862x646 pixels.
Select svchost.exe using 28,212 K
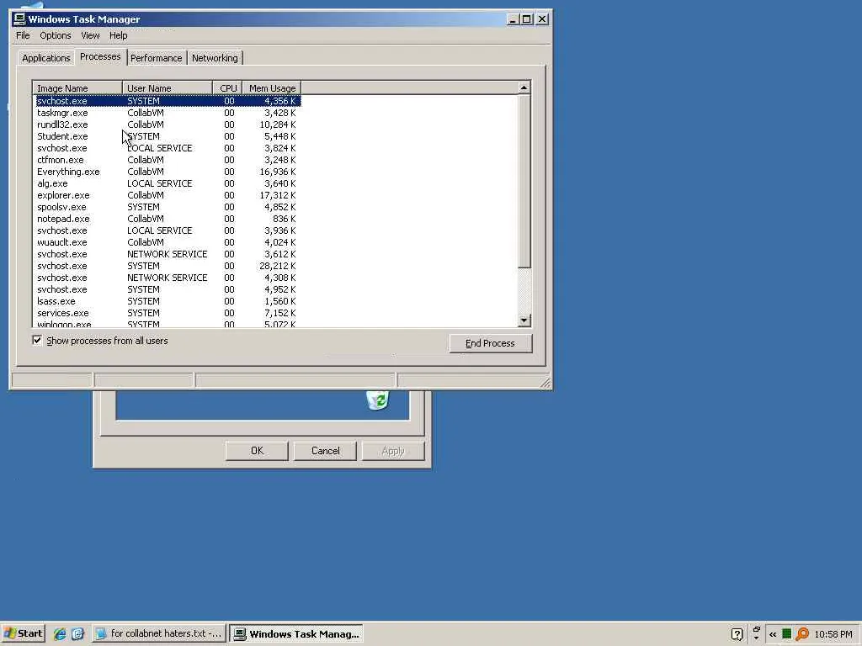point(167,266)
